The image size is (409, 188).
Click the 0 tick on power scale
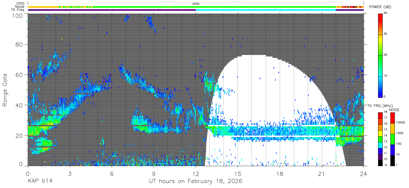[385, 96]
